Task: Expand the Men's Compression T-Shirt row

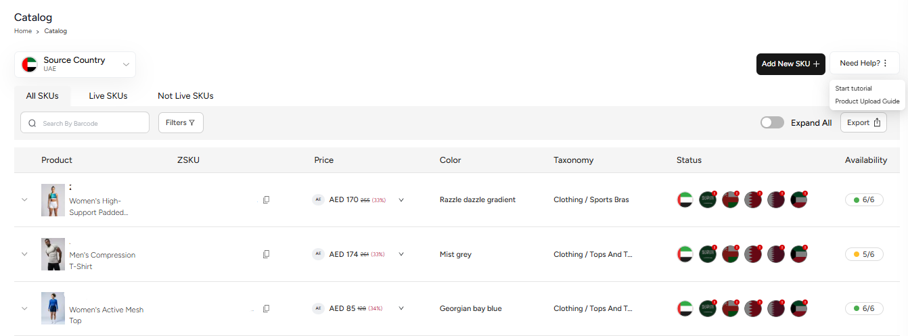Action: pyautogui.click(x=24, y=254)
